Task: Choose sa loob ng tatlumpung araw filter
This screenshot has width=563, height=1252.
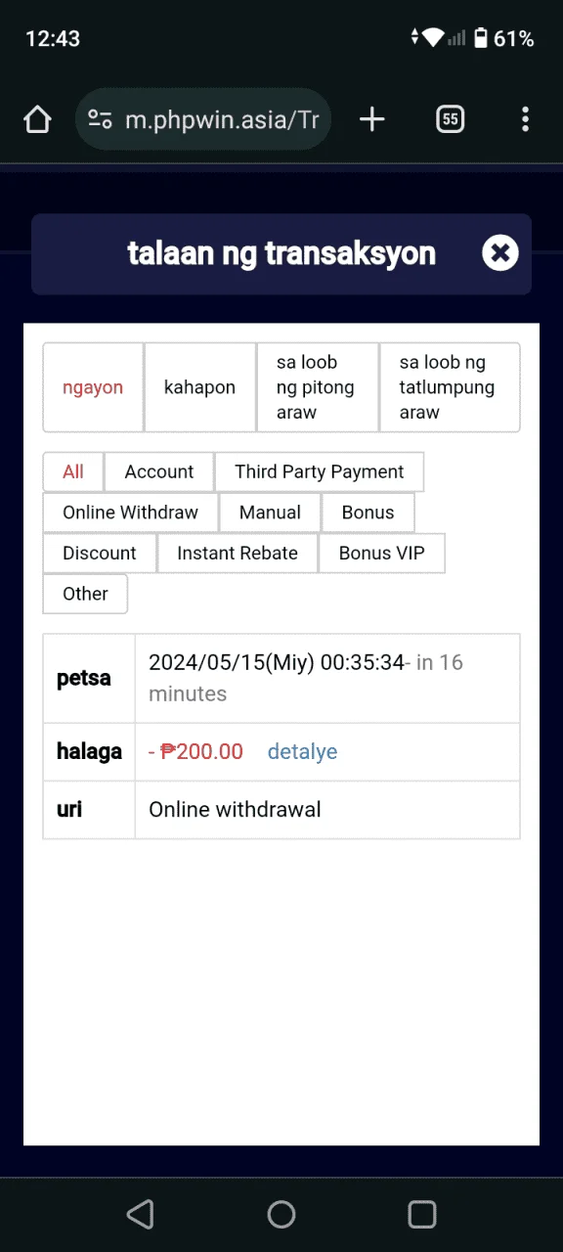Action: (449, 387)
